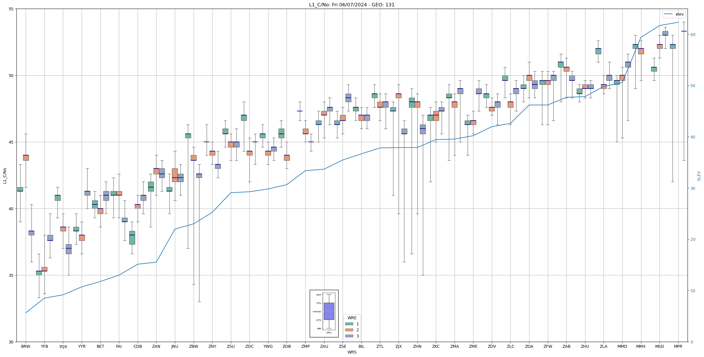Click the 55 tick on left axis
The width and height of the screenshot is (704, 357).
tap(11, 9)
